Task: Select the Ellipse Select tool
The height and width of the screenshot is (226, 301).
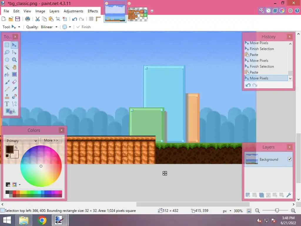Action: tap(7, 59)
